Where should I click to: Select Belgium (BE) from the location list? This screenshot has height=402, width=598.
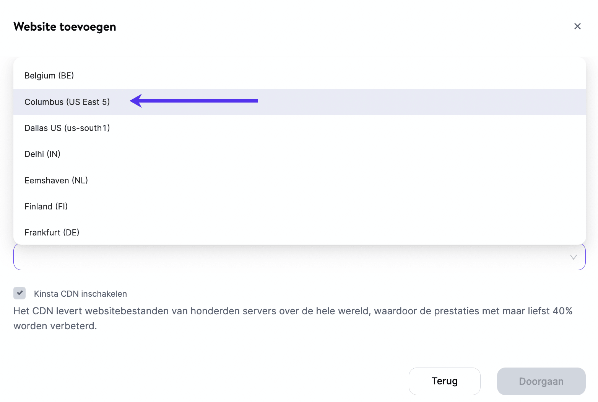(49, 76)
